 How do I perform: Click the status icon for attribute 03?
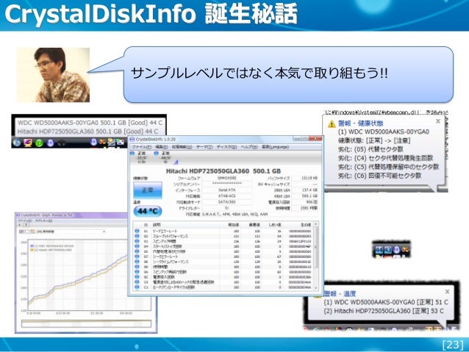[x=137, y=241]
